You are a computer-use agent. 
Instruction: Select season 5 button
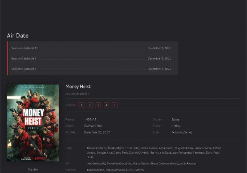115,105
